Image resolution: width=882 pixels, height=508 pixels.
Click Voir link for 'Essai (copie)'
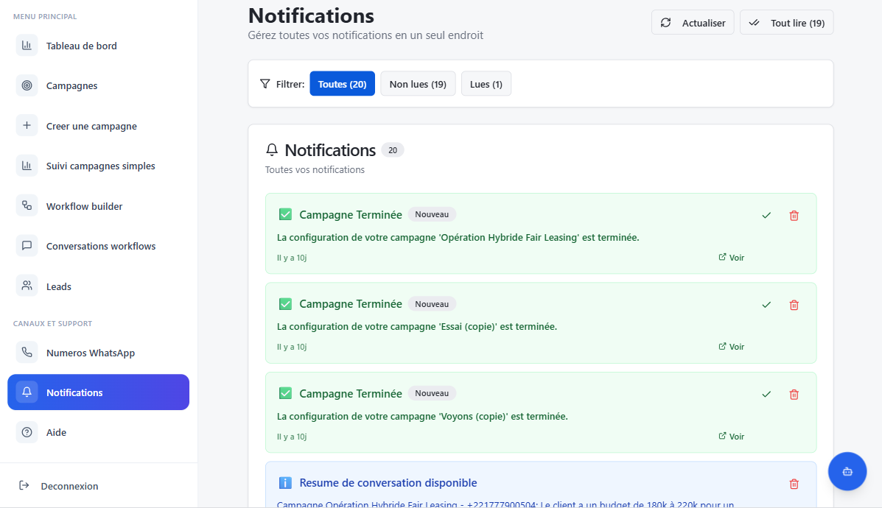[x=731, y=347]
